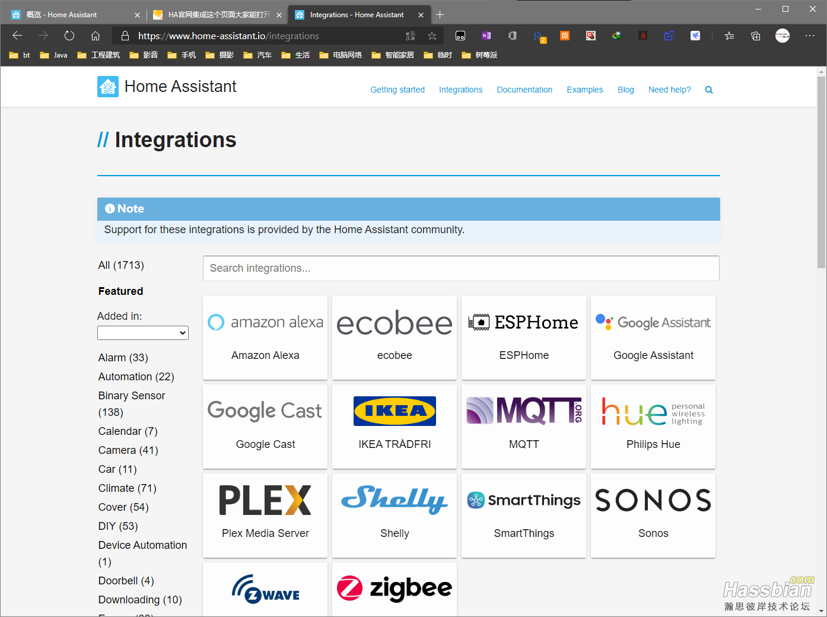Open the Amazon Alexa integration card
This screenshot has height=617, width=827.
[265, 338]
